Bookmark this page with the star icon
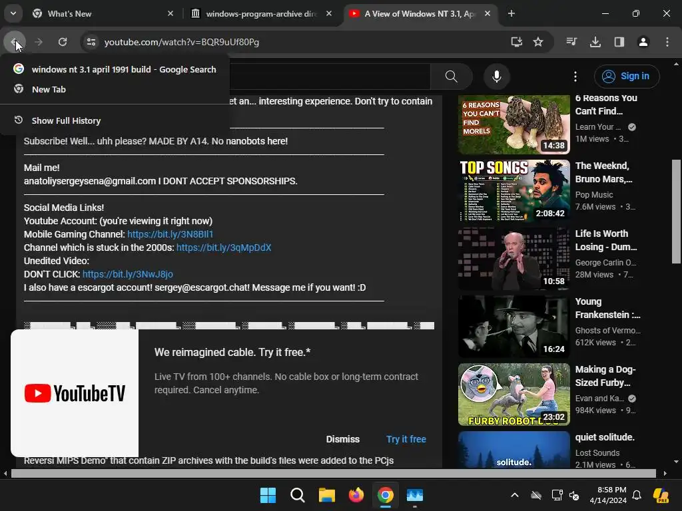Screen dimensions: 682x511 pos(538,42)
